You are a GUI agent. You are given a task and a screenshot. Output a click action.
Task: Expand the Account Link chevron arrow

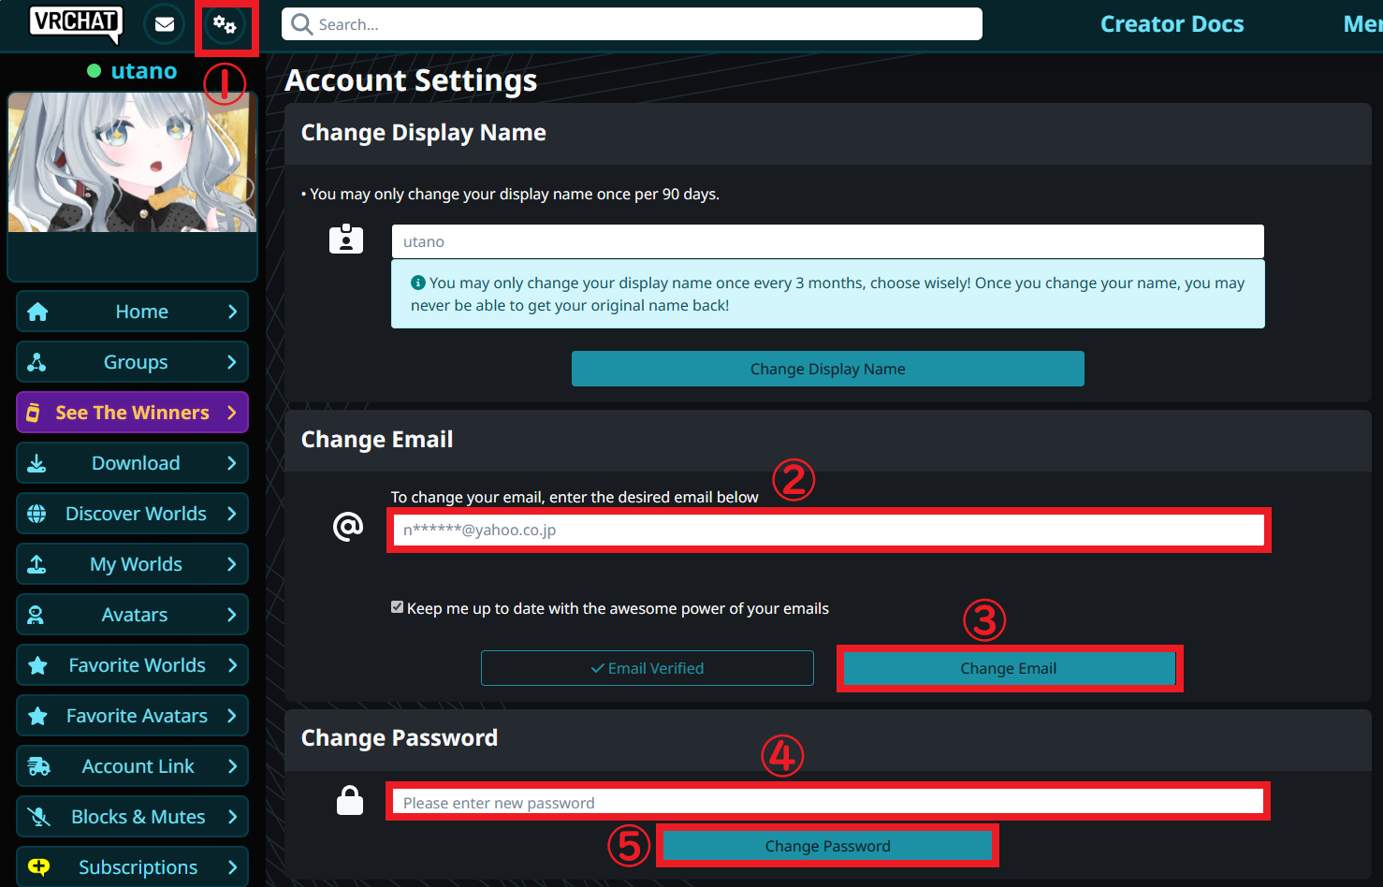click(232, 766)
